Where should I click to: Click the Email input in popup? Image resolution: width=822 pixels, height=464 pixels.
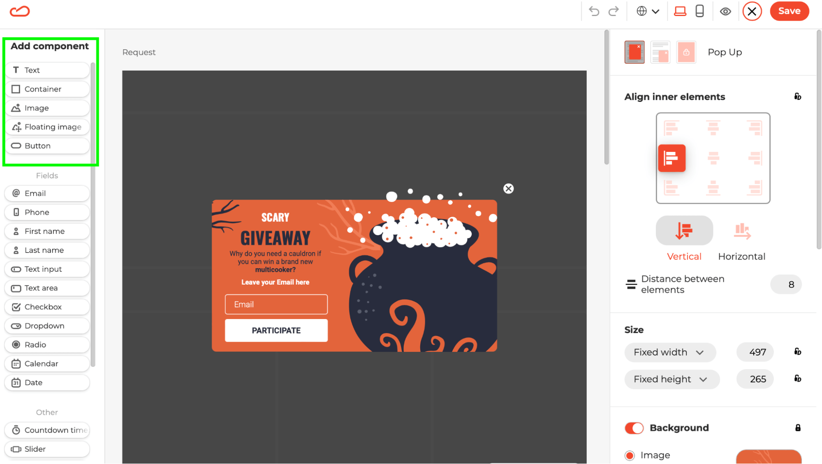[x=276, y=304]
